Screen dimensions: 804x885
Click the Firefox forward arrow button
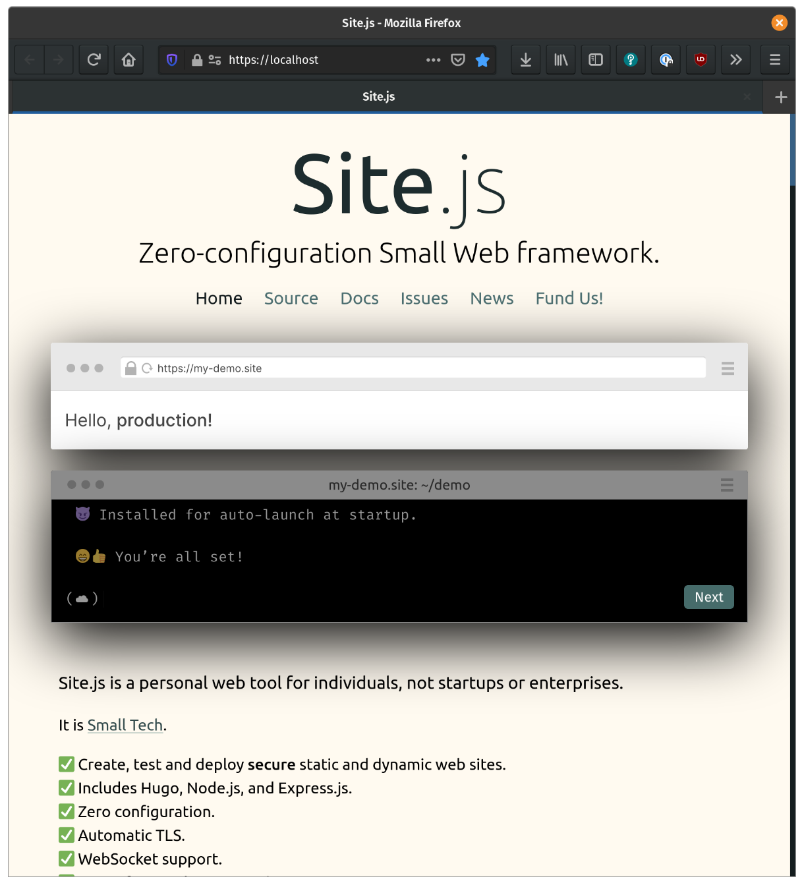tap(59, 60)
